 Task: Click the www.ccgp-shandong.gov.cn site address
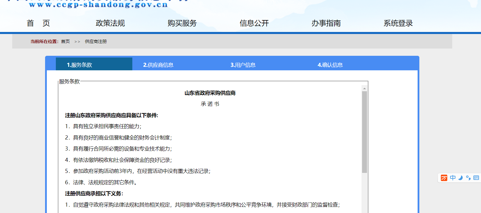coord(98,4)
